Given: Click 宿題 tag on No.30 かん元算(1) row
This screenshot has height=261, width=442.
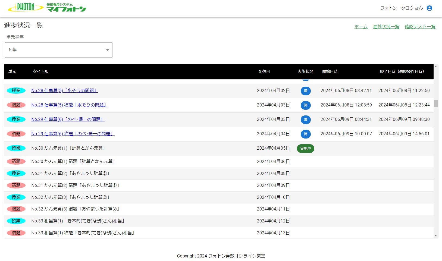Looking at the screenshot, I should click(16, 161).
